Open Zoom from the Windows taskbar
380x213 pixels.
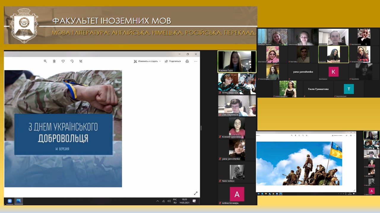coord(9,201)
